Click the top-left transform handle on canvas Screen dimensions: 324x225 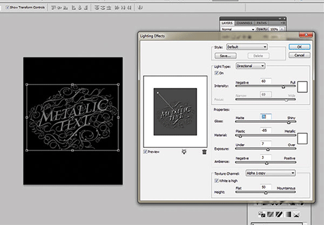pyautogui.click(x=27, y=84)
